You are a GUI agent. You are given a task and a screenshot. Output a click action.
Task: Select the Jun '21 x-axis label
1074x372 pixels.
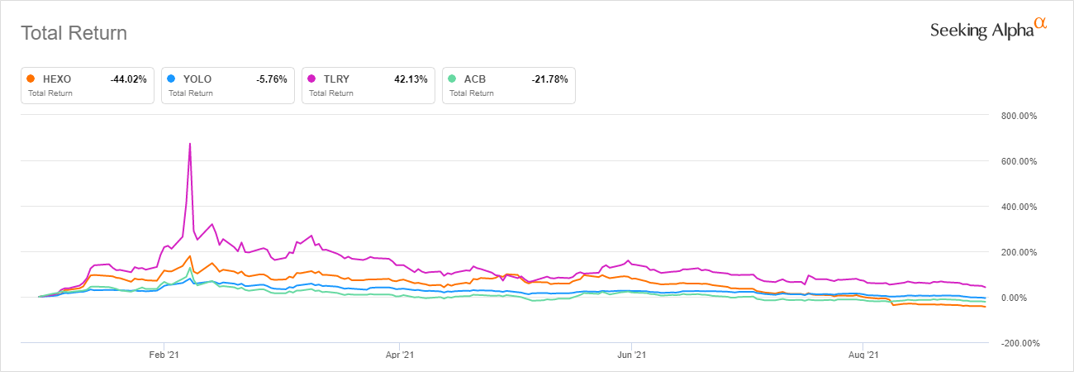click(631, 355)
